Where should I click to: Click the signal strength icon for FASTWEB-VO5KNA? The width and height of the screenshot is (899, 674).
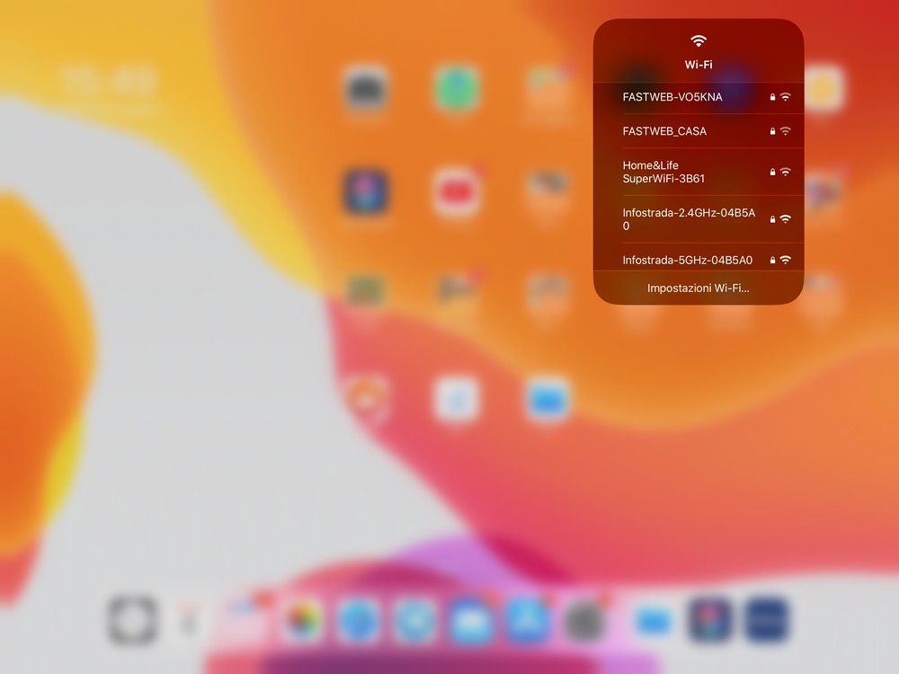coord(786,97)
